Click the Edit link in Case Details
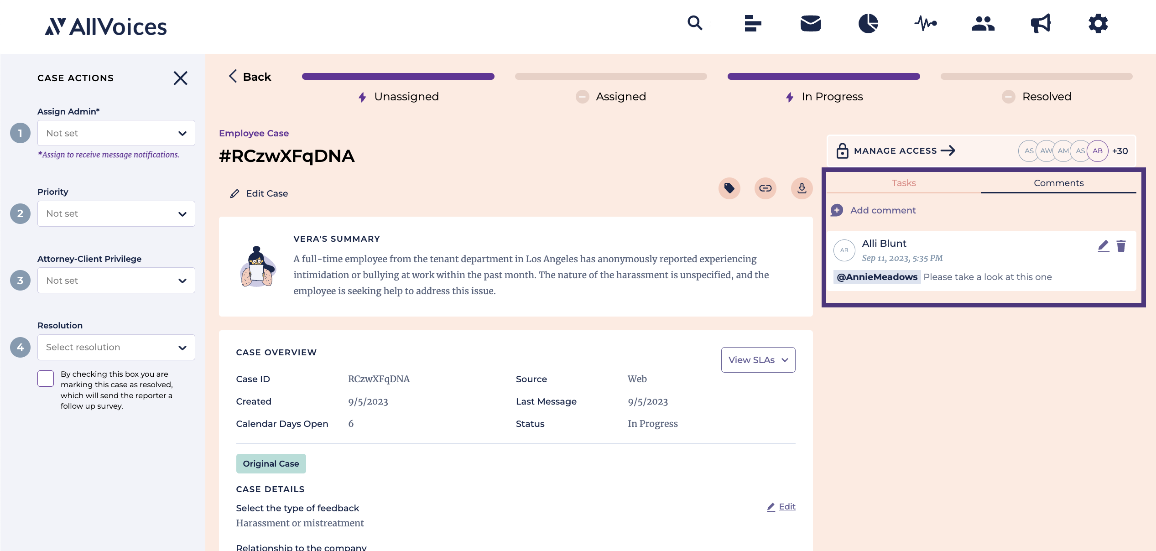 click(x=781, y=507)
